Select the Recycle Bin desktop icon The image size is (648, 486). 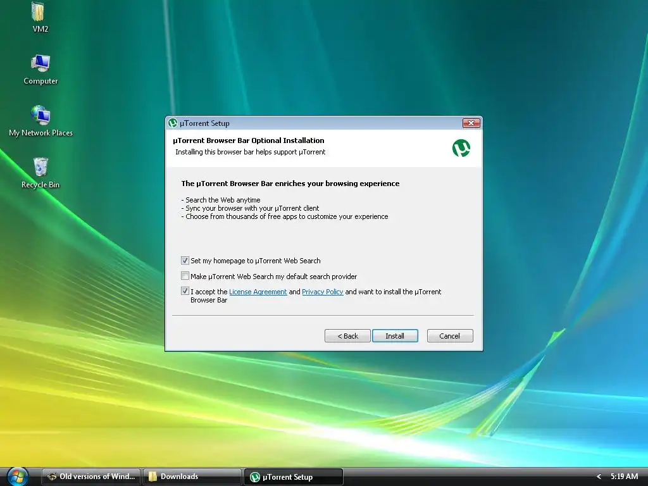pos(40,173)
